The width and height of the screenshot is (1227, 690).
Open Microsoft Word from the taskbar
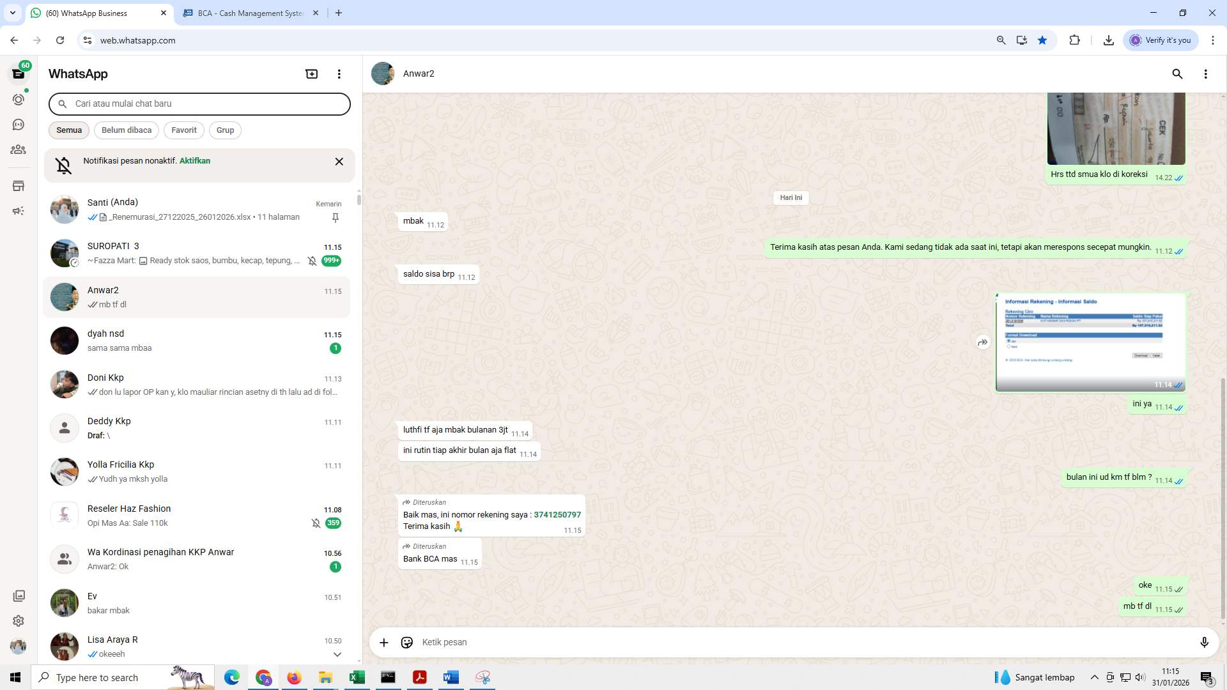tap(451, 677)
